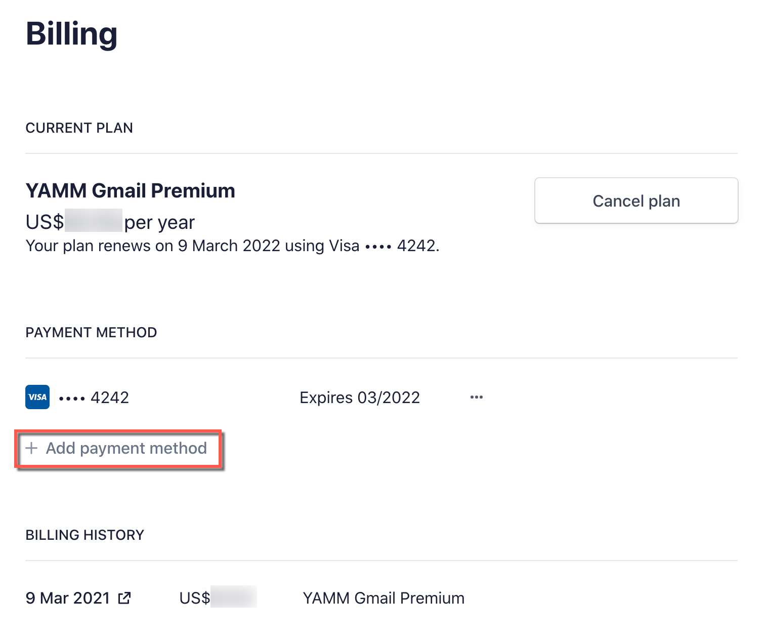The width and height of the screenshot is (765, 635).
Task: Select the card ending in 4242
Action: tap(93, 397)
